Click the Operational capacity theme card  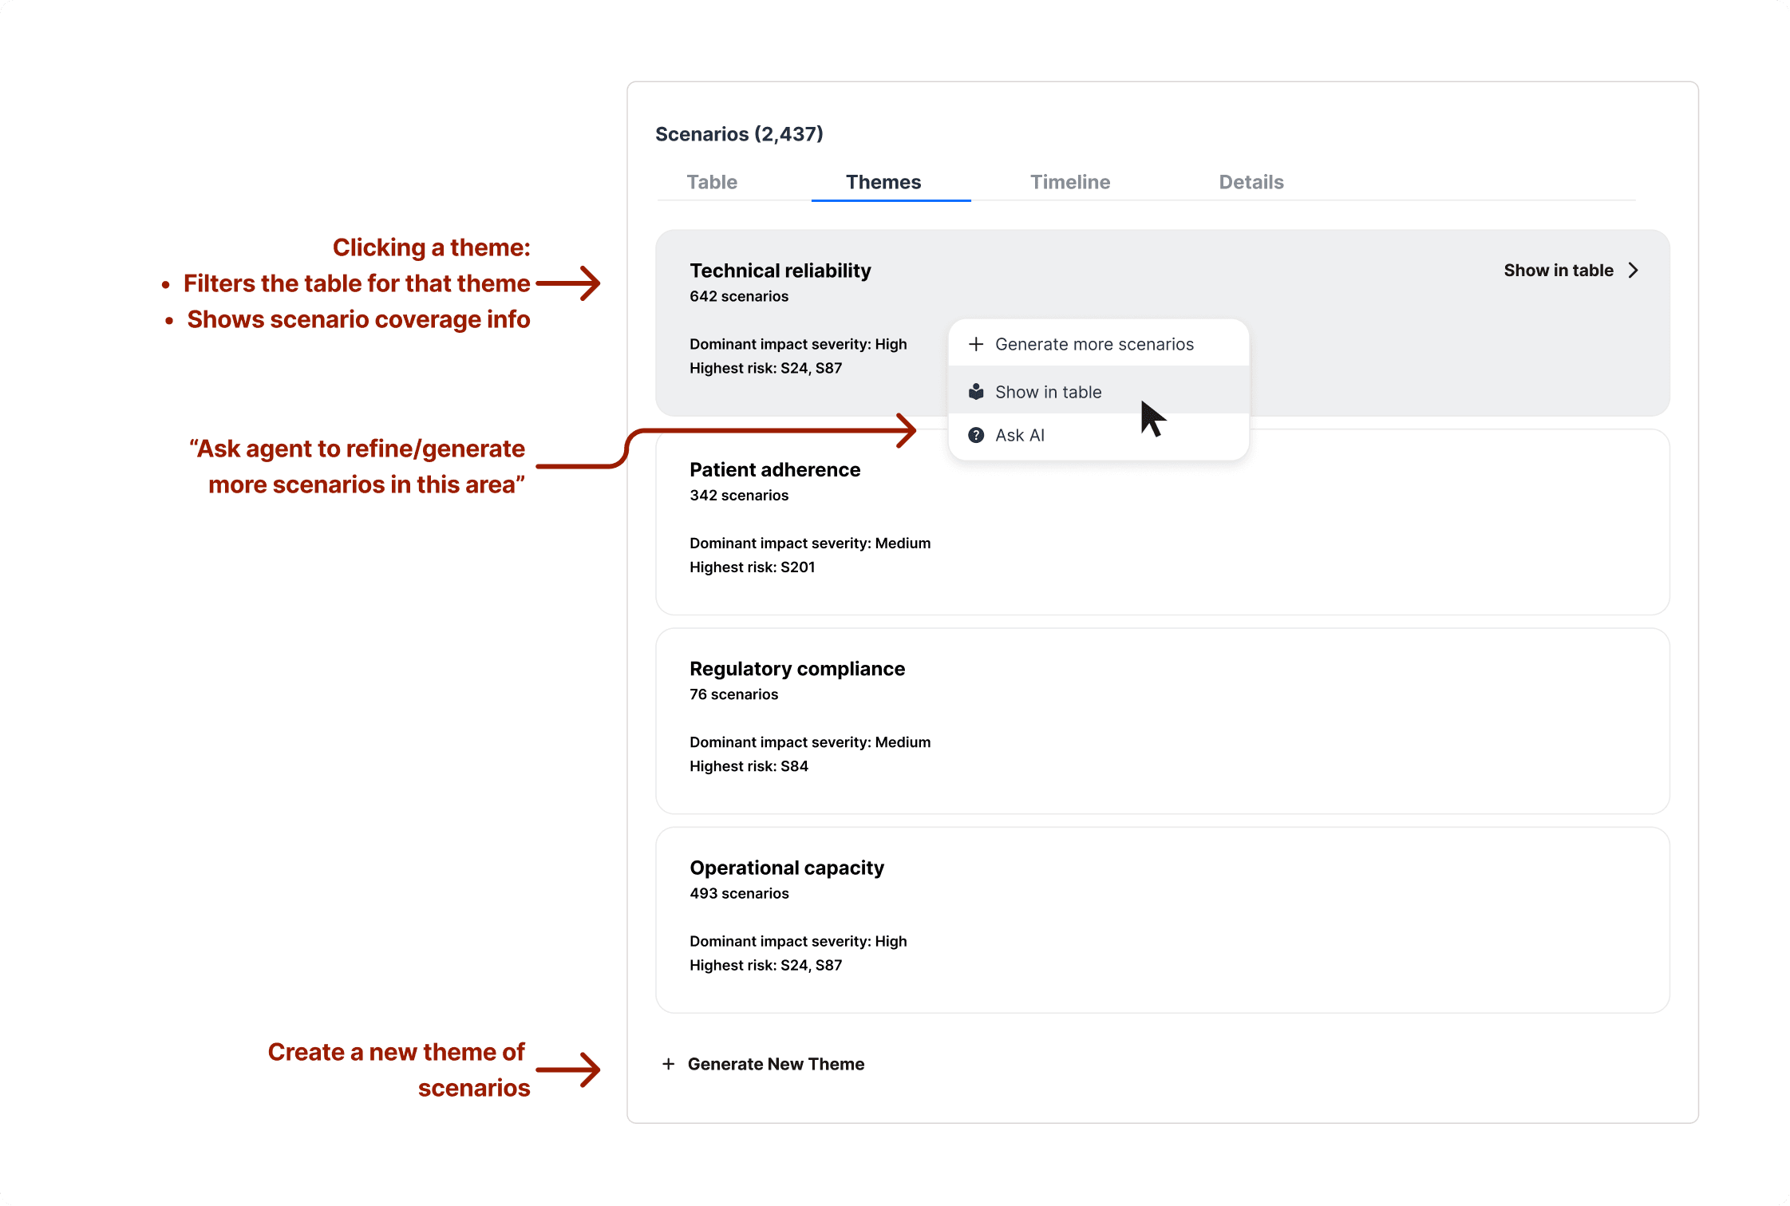tap(786, 868)
